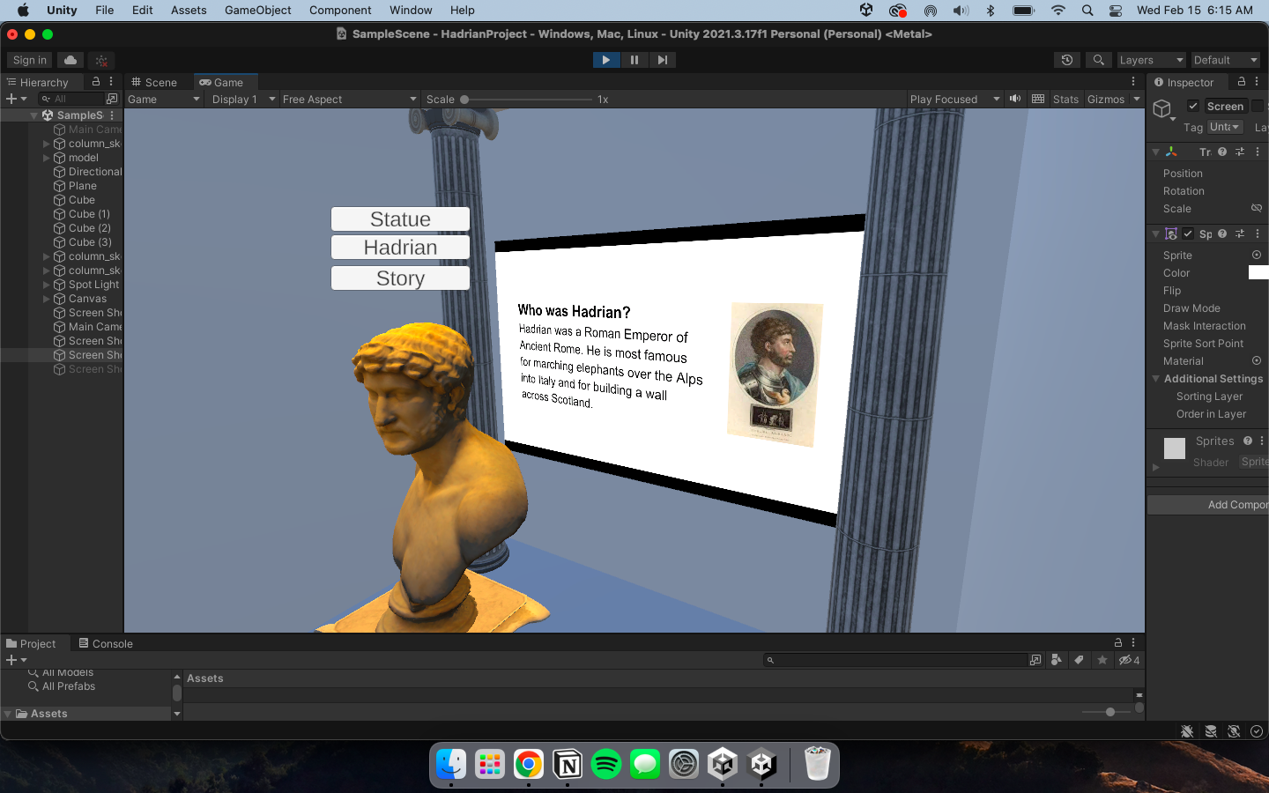Lock the Inspector panel with the padlock
The height and width of the screenshot is (793, 1269).
(x=1242, y=82)
